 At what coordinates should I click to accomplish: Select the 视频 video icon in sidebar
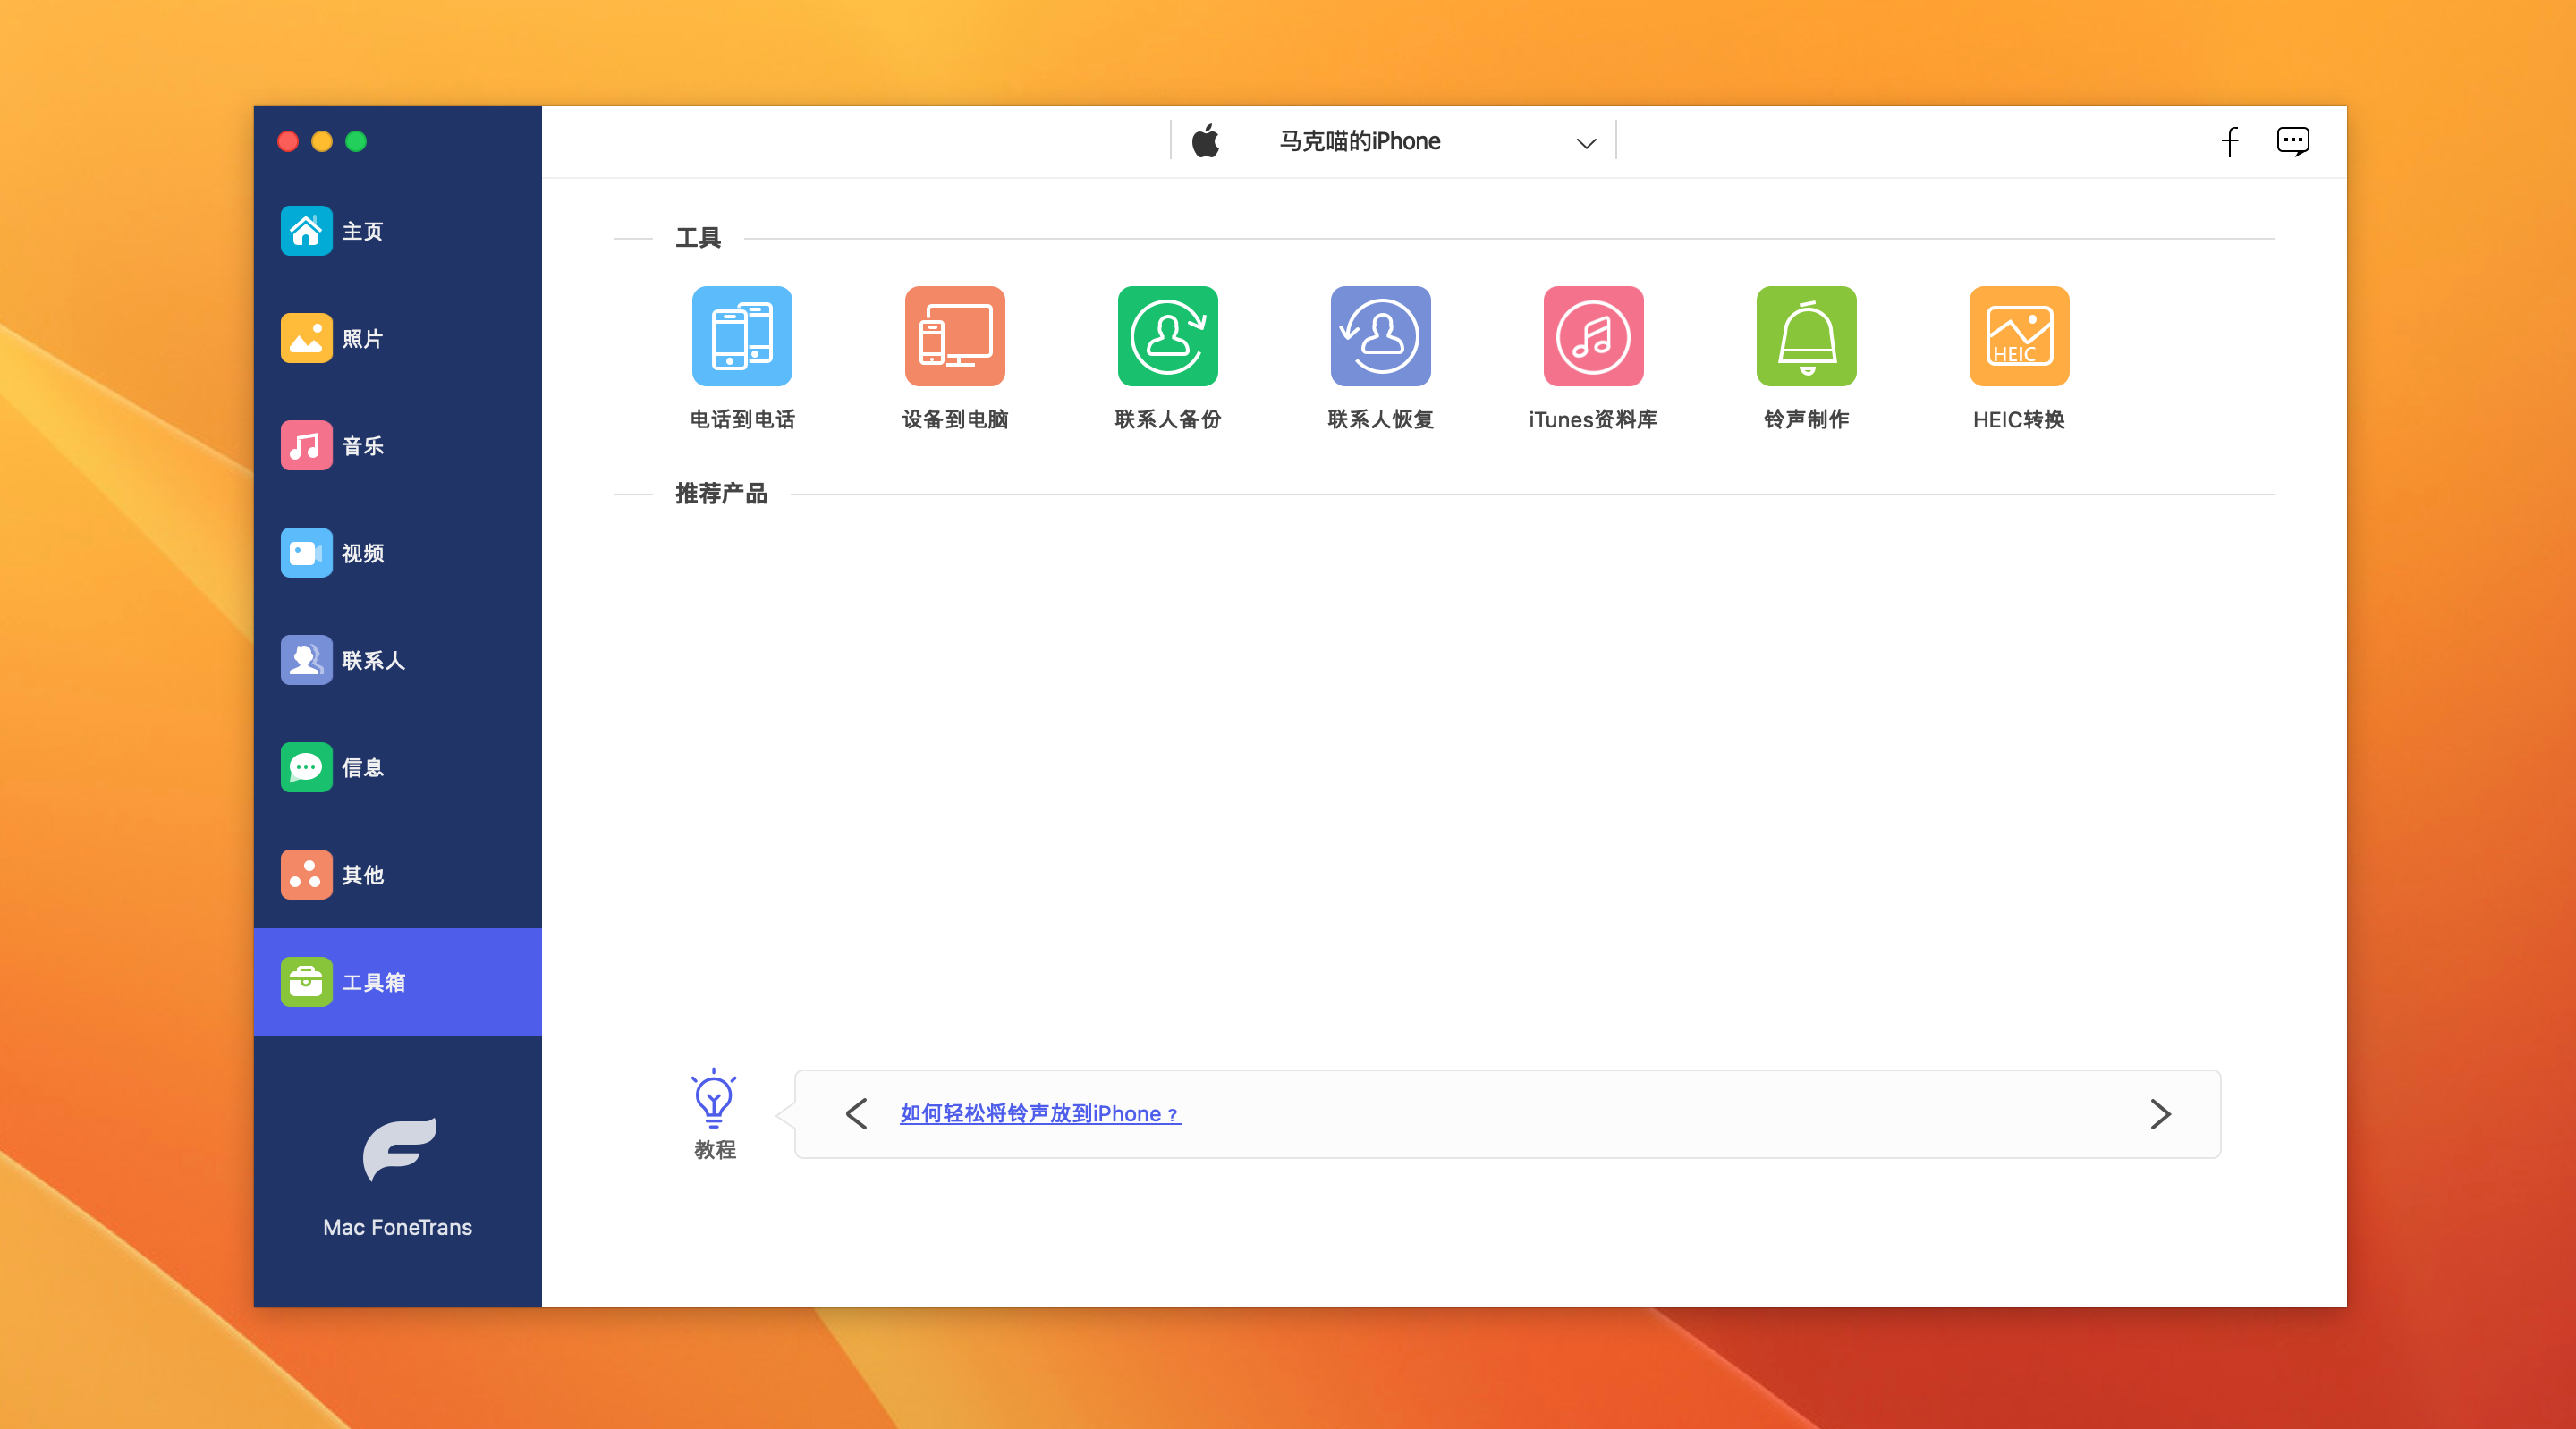(306, 553)
